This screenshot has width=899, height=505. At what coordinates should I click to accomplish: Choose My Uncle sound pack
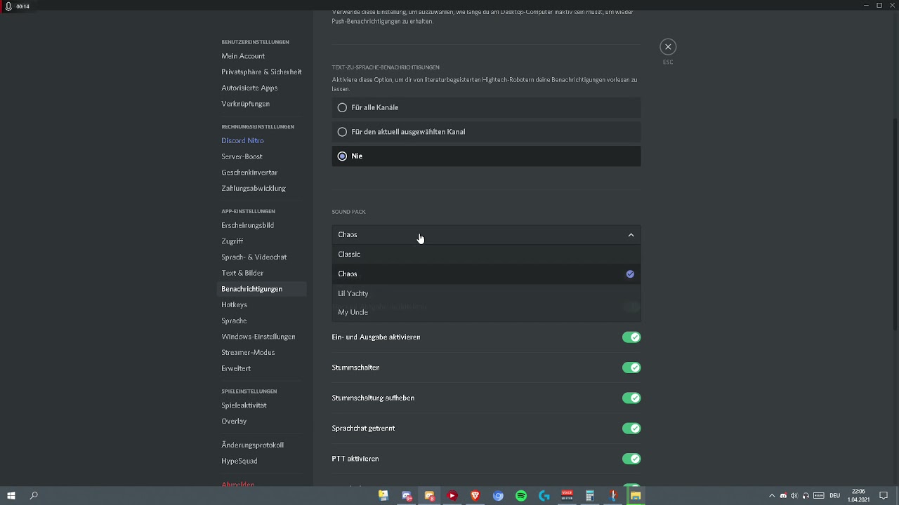(x=486, y=313)
